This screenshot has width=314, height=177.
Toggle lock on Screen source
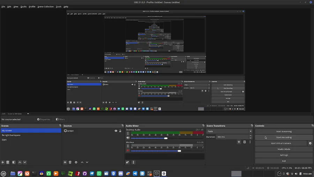pos(120,131)
